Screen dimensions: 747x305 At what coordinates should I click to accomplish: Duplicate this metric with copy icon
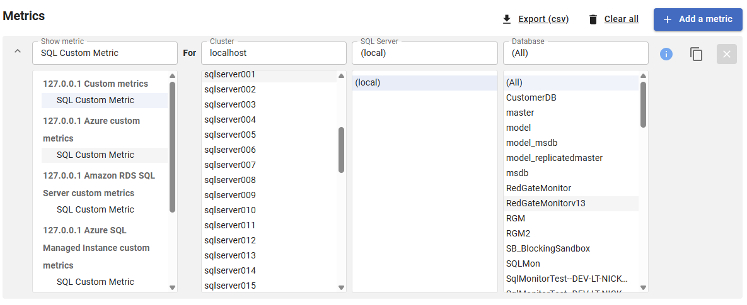(x=697, y=54)
